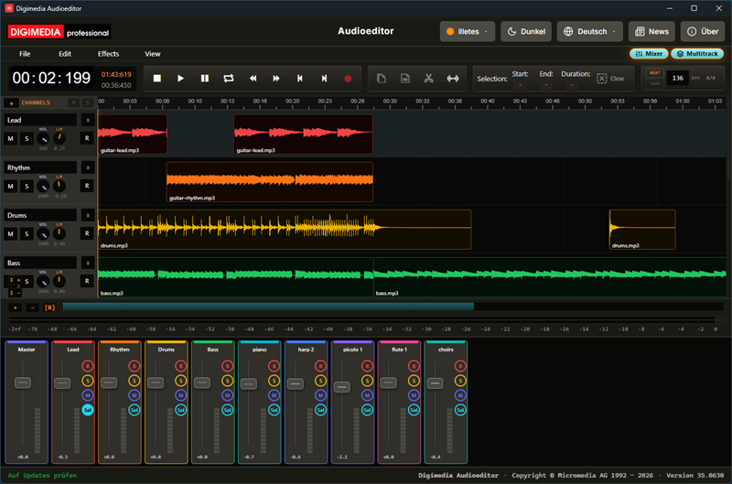This screenshot has width=732, height=484.
Task: Toggle the BEAT grid button
Action: pyautogui.click(x=655, y=73)
